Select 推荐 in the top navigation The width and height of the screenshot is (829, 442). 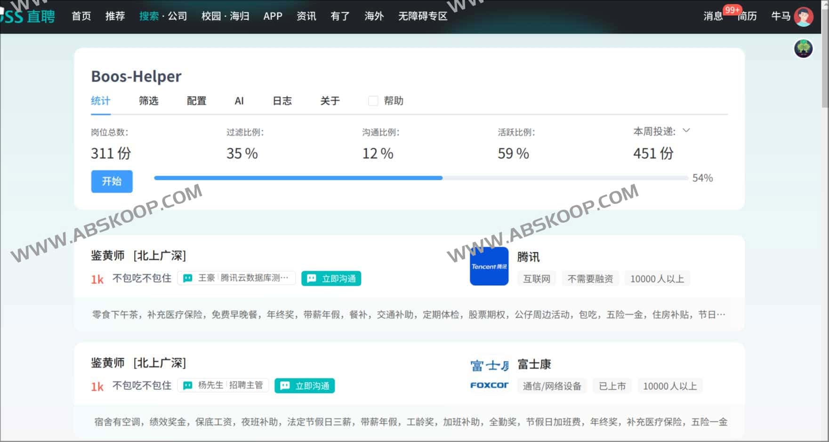click(x=114, y=16)
